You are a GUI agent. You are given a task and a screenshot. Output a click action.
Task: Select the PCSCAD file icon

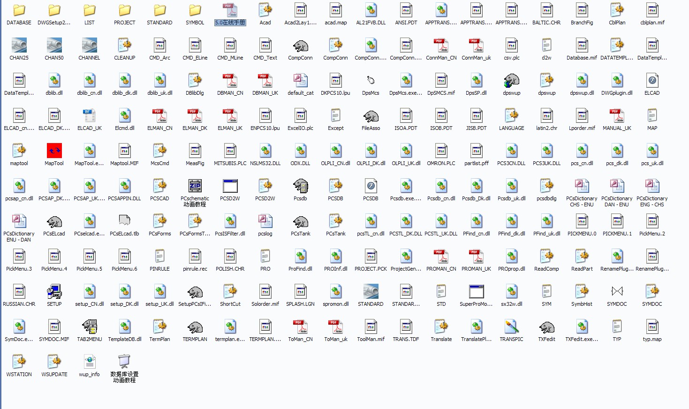[160, 186]
